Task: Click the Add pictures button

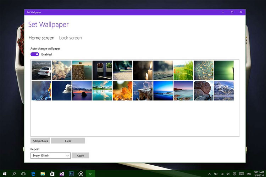Action: [x=40, y=141]
